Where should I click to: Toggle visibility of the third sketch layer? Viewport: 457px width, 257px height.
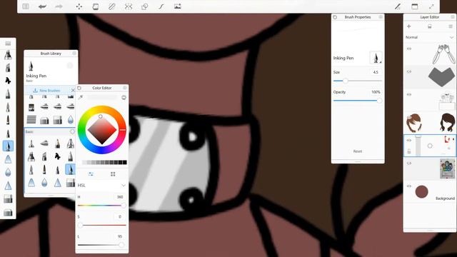pos(409,95)
